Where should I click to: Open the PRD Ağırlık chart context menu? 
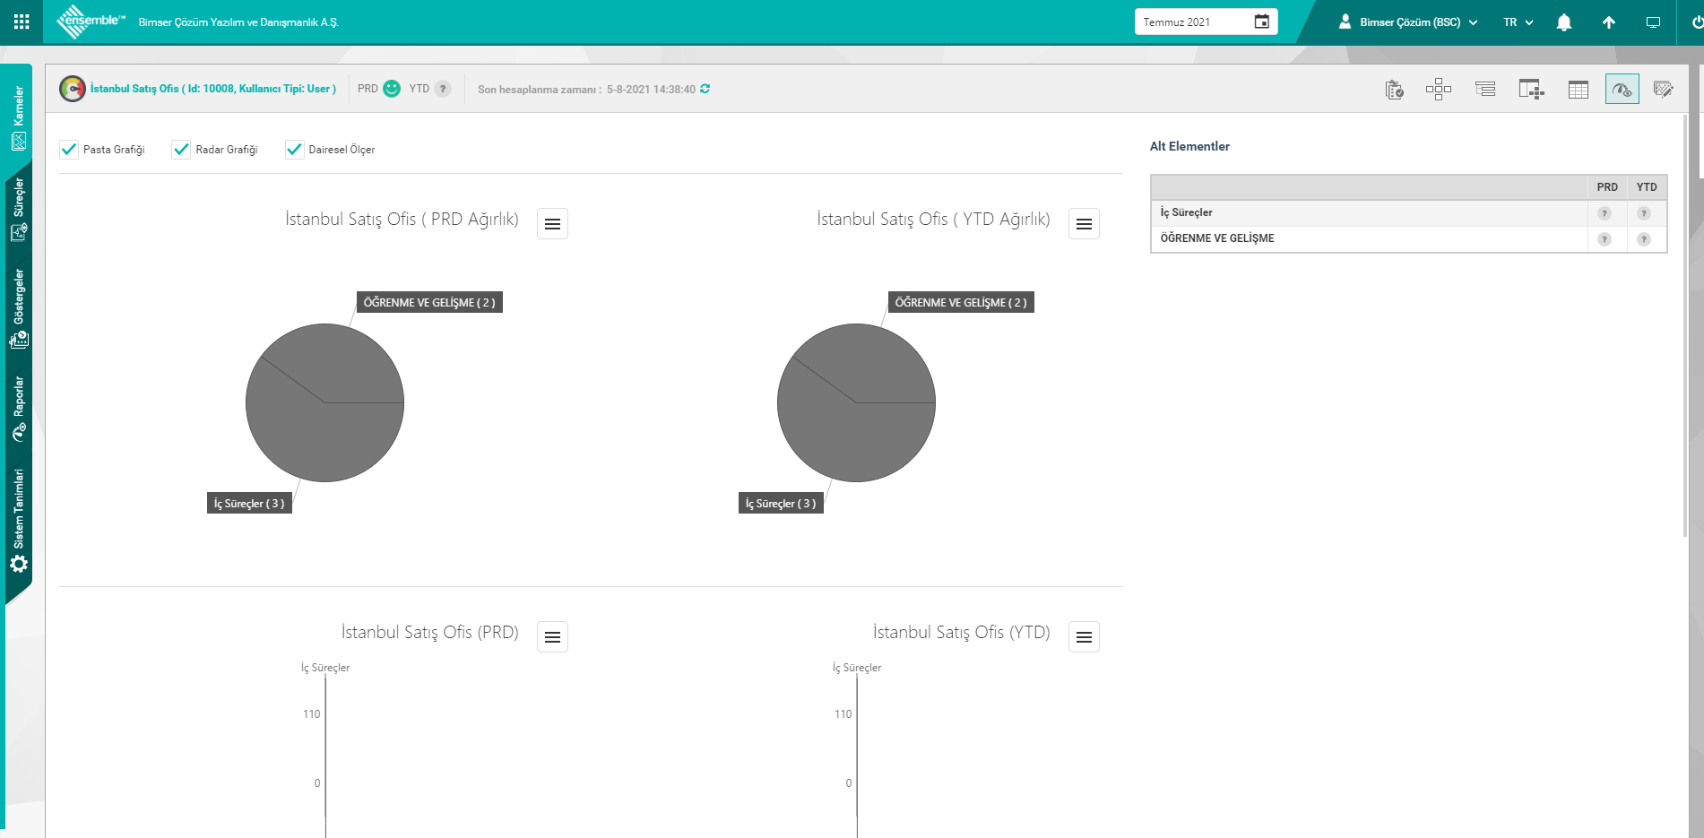pyautogui.click(x=552, y=224)
